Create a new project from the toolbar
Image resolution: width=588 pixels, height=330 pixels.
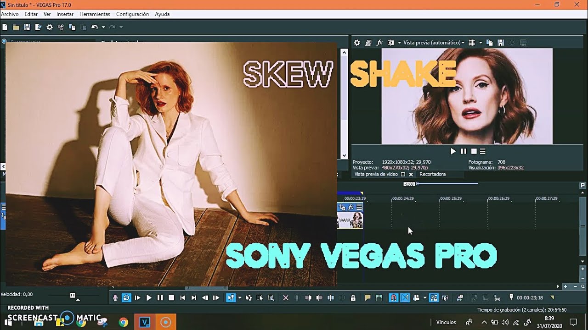pyautogui.click(x=5, y=27)
